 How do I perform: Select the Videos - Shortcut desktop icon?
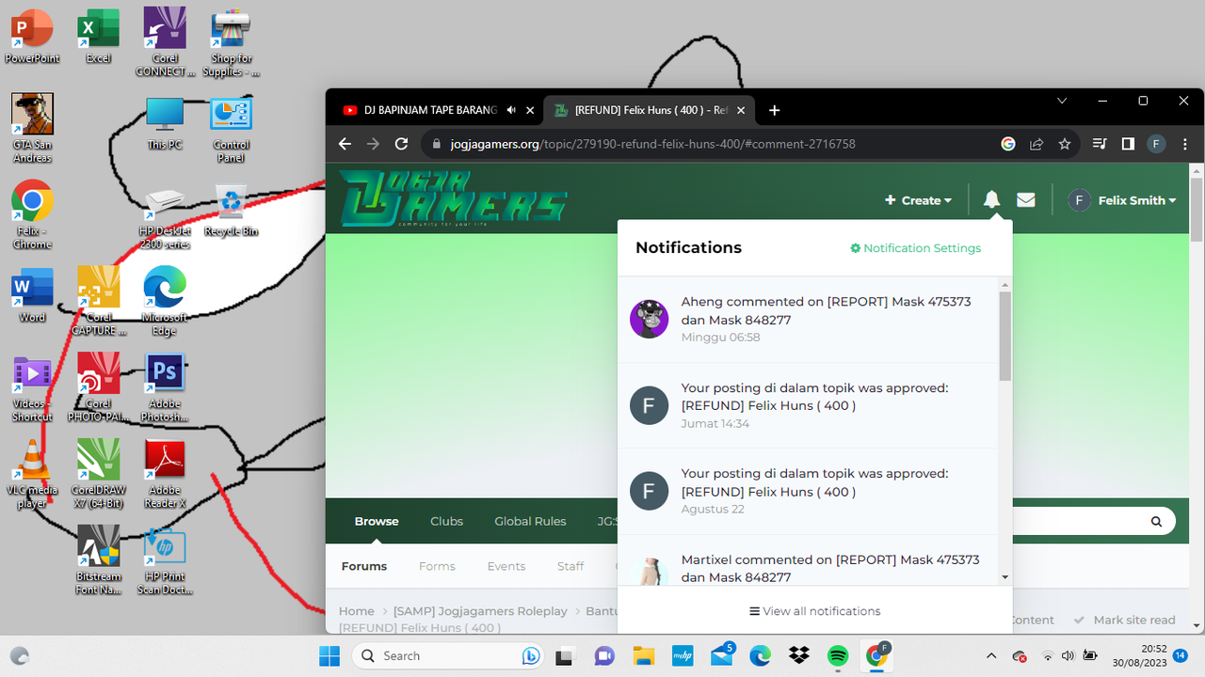click(32, 387)
